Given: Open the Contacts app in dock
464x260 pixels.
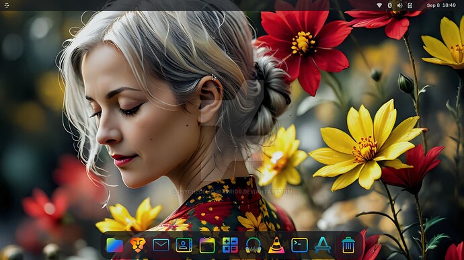Looking at the screenshot, I should (x=184, y=245).
